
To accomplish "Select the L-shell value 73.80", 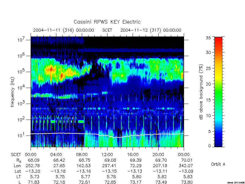I will point(187,182).
